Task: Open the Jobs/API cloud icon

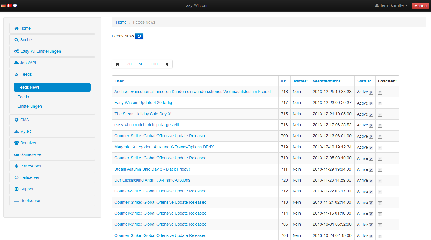Action: (16, 63)
